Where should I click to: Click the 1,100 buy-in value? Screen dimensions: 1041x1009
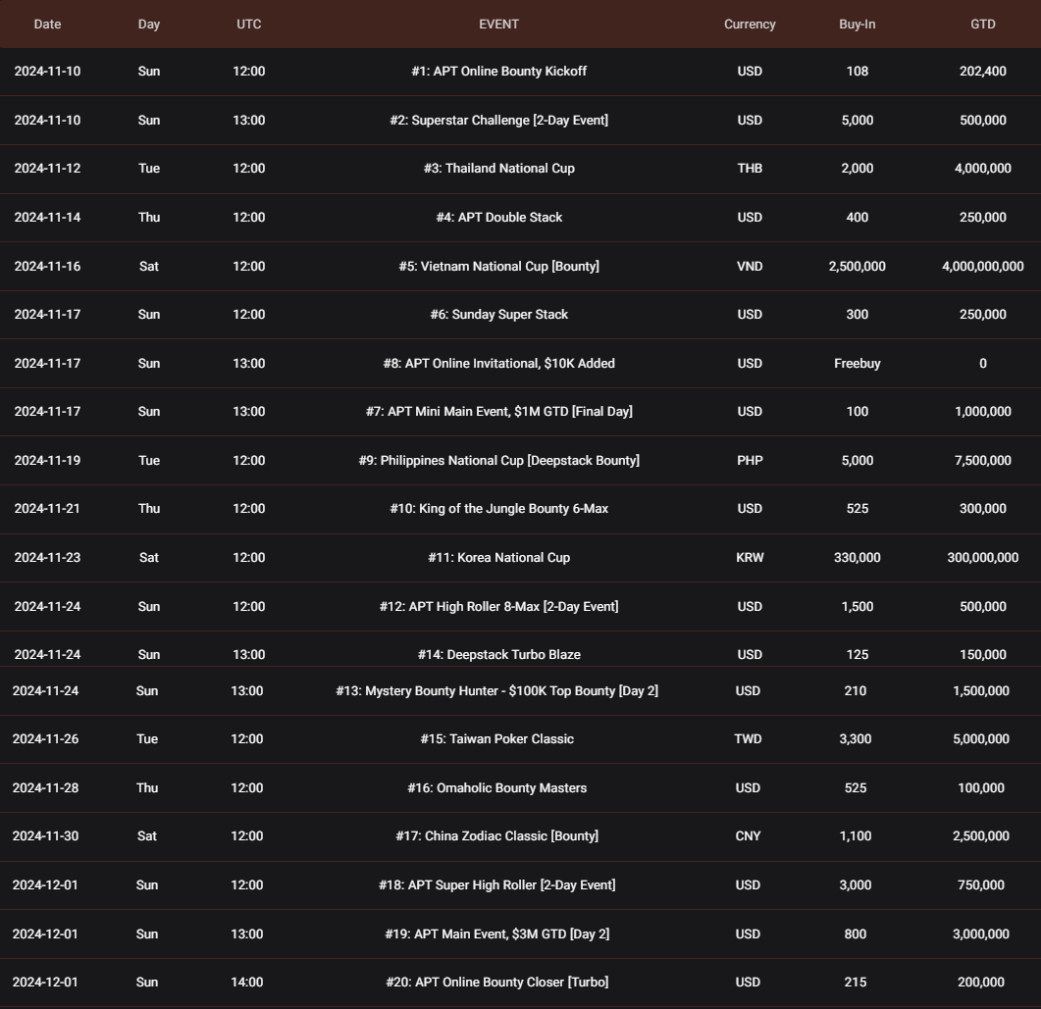(856, 835)
